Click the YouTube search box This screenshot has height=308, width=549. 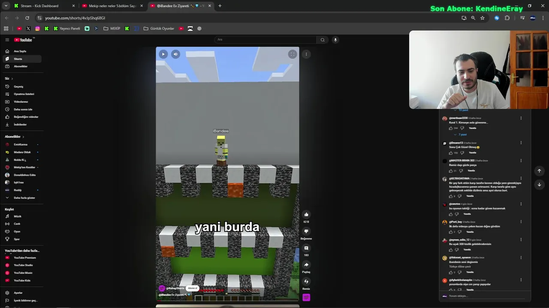[x=265, y=40]
